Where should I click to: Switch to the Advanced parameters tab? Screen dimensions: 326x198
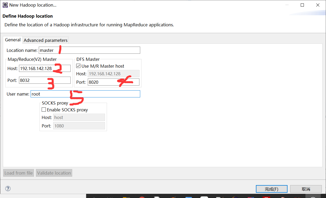pyautogui.click(x=45, y=40)
